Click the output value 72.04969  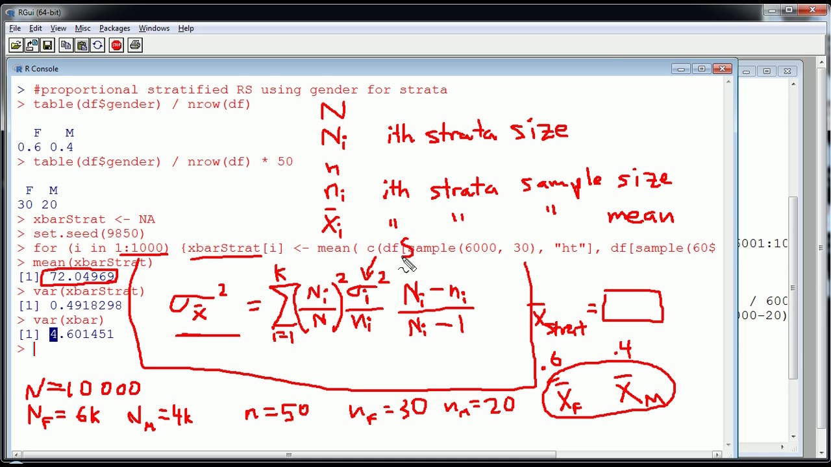[x=82, y=277]
